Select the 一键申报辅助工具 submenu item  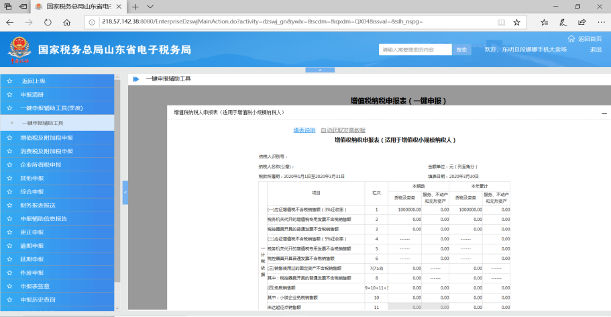click(x=57, y=123)
